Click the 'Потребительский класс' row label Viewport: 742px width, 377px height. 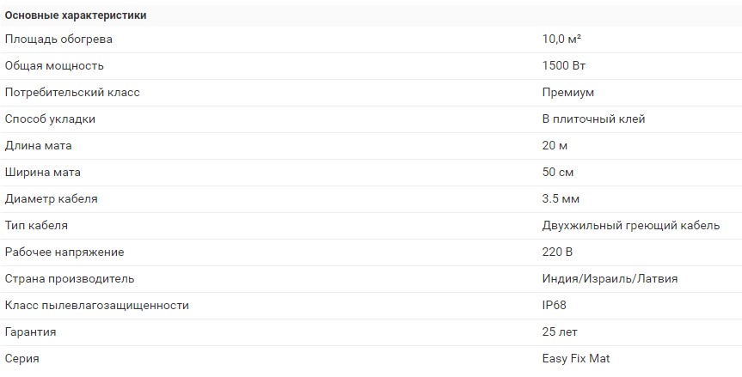pyautogui.click(x=72, y=92)
